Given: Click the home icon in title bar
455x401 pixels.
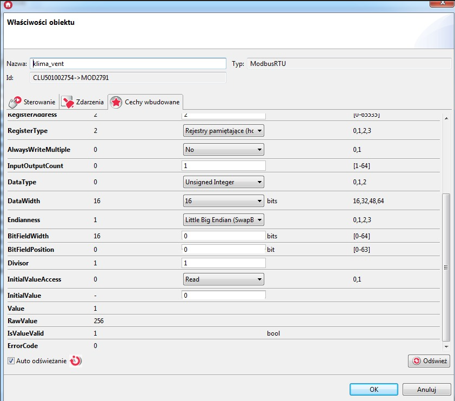Looking at the screenshot, I should coord(8,5).
